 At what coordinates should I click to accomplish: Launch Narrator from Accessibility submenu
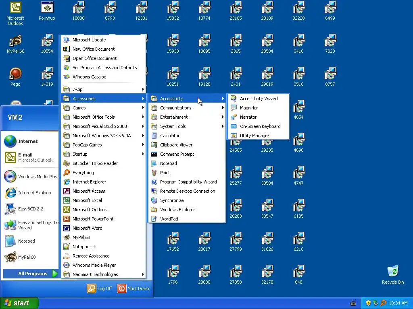click(x=259, y=117)
